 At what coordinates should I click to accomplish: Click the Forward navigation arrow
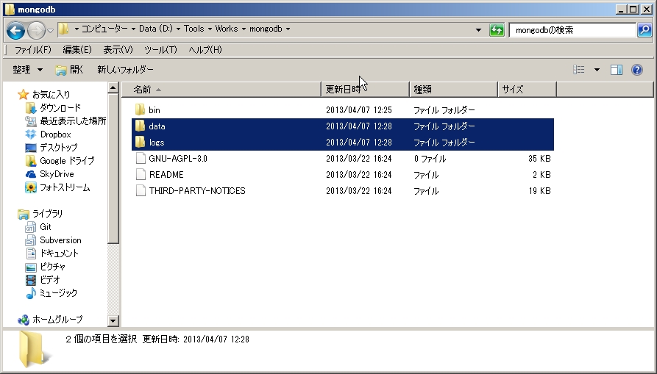(36, 30)
